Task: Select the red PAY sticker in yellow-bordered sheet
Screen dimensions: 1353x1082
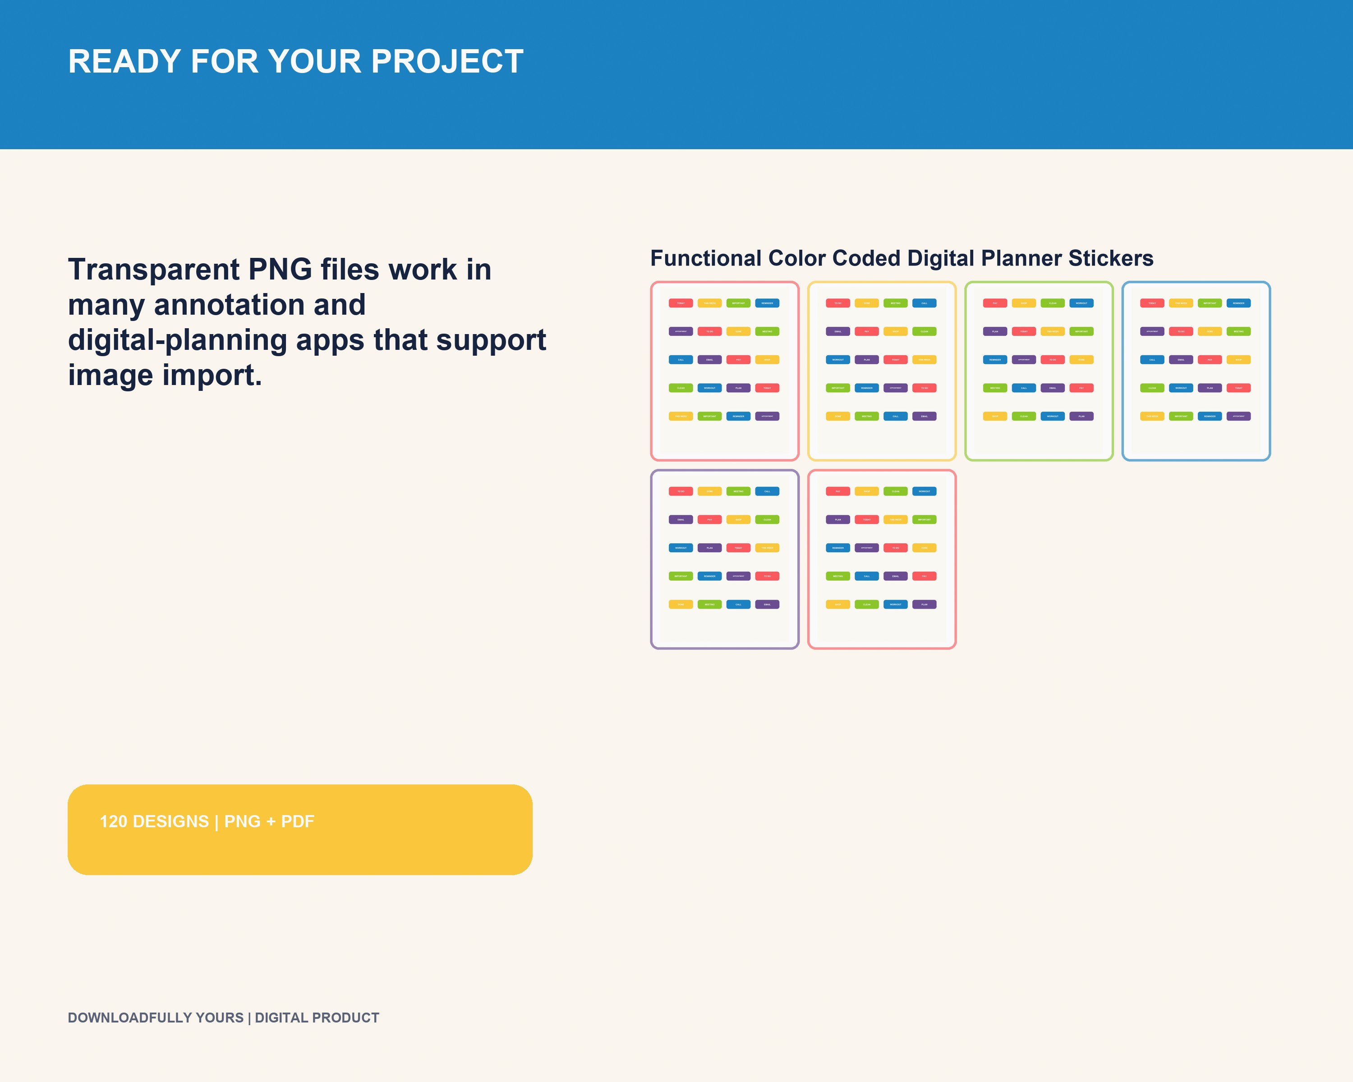Action: [x=867, y=331]
